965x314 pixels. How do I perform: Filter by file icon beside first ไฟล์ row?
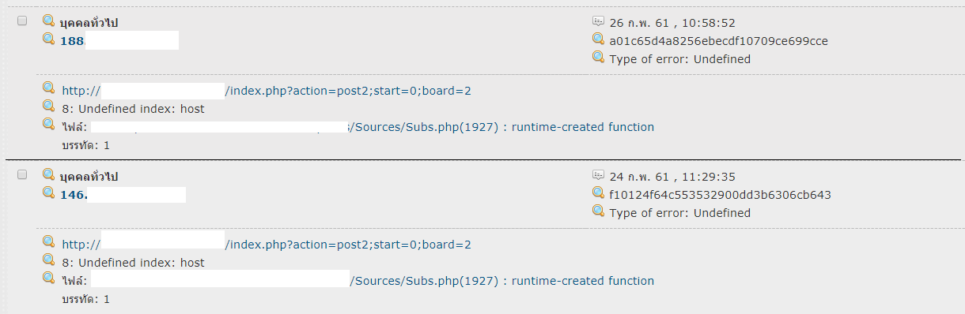(49, 125)
